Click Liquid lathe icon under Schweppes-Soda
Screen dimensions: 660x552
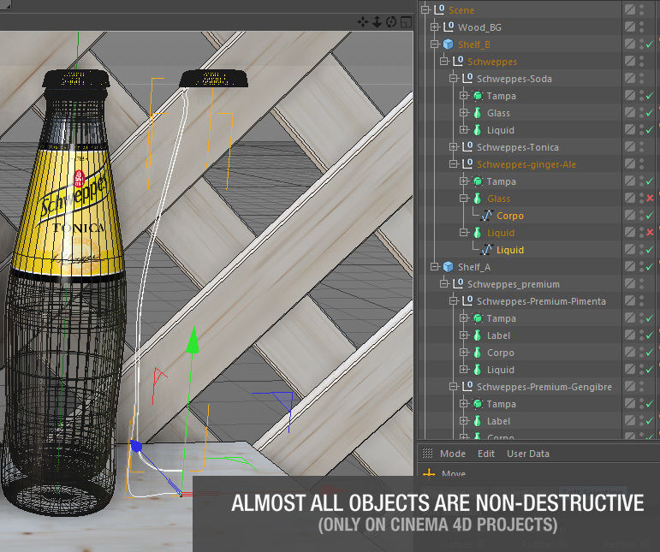coord(478,130)
